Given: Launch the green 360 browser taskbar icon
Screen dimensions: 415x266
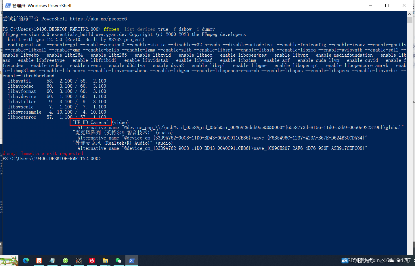Looking at the screenshot, I should (x=66, y=261).
